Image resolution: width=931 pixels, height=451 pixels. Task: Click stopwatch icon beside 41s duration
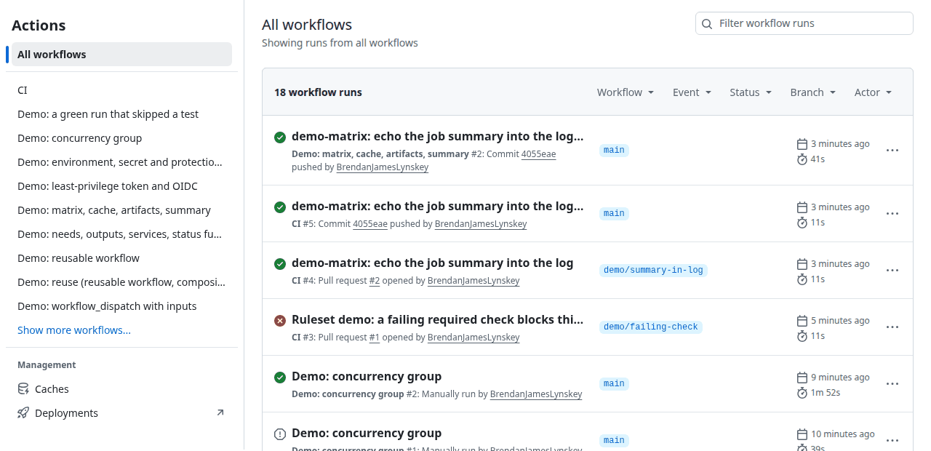802,159
